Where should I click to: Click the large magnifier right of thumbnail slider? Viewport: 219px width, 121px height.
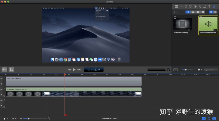pyautogui.click(x=195, y=69)
